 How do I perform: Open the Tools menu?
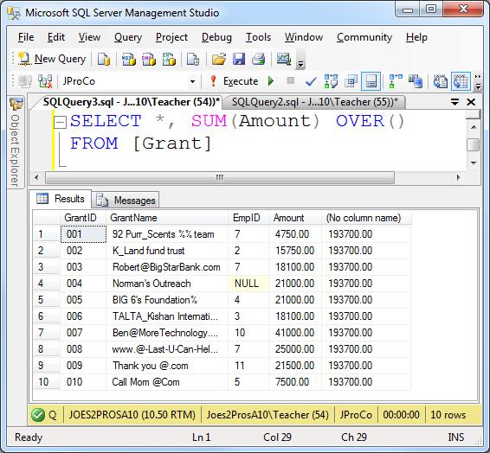tap(258, 37)
